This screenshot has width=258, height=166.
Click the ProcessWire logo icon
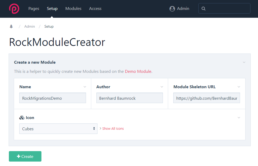[x=14, y=9]
